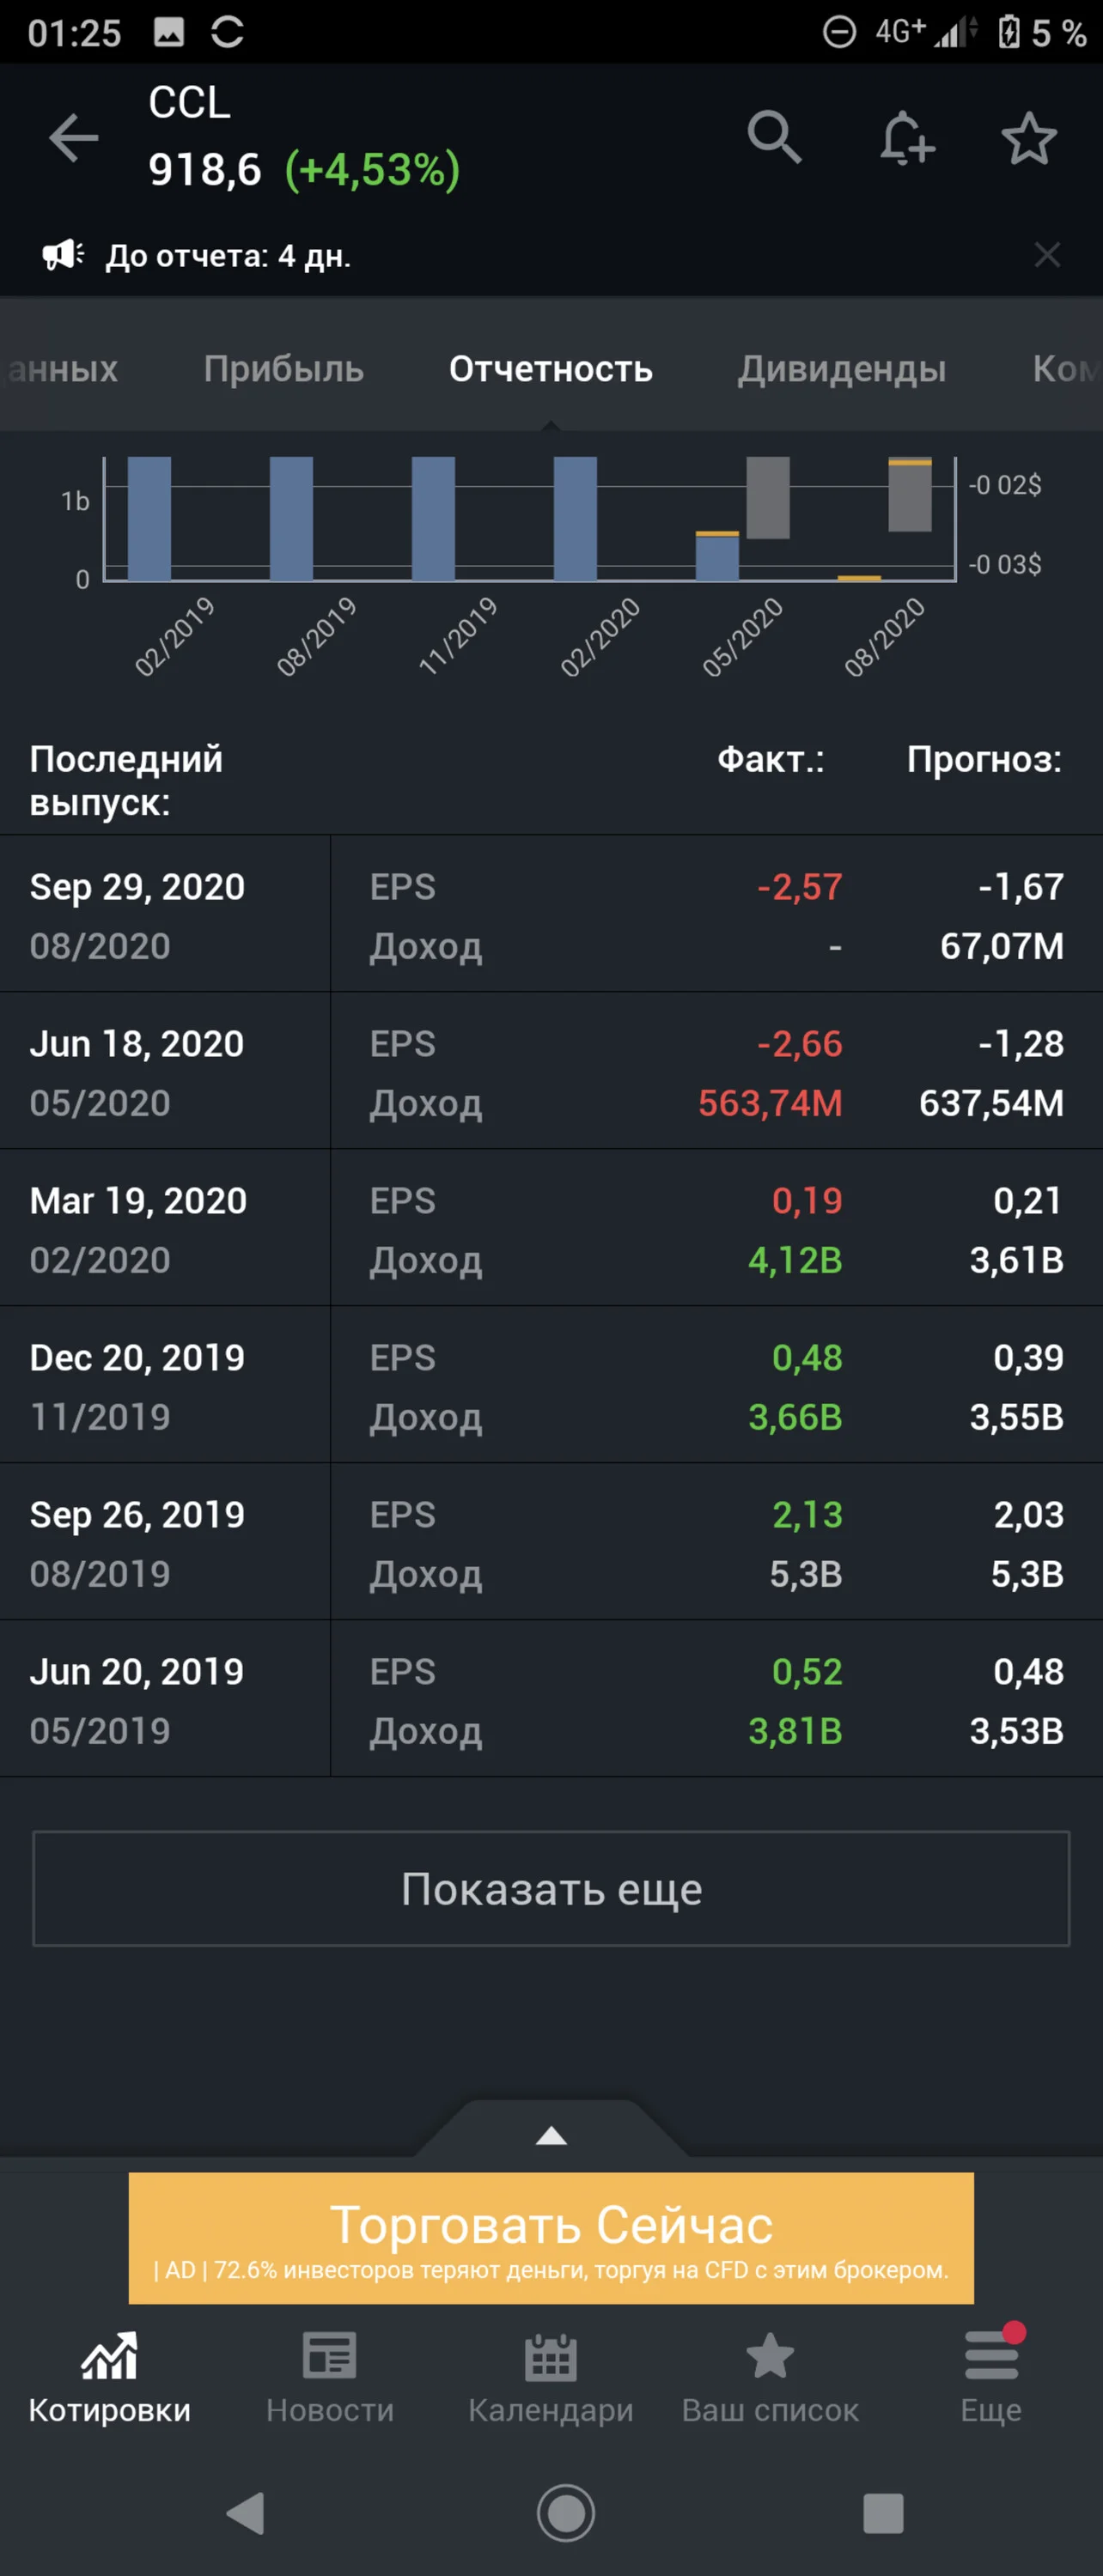Select the Mar 19, 2020 earnings row
The image size is (1103, 2576).
tap(551, 1228)
